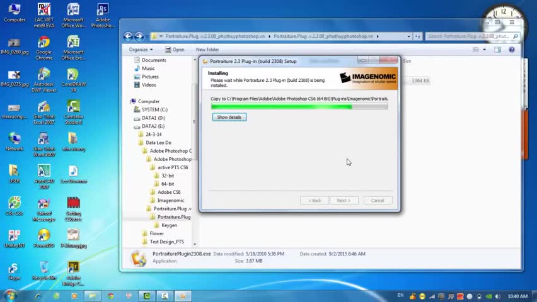
Task: Open Explorer help icon
Action: [511, 50]
